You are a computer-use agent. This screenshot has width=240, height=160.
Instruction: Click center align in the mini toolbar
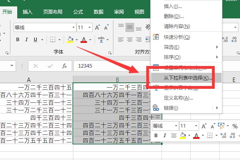[x=174, y=135]
